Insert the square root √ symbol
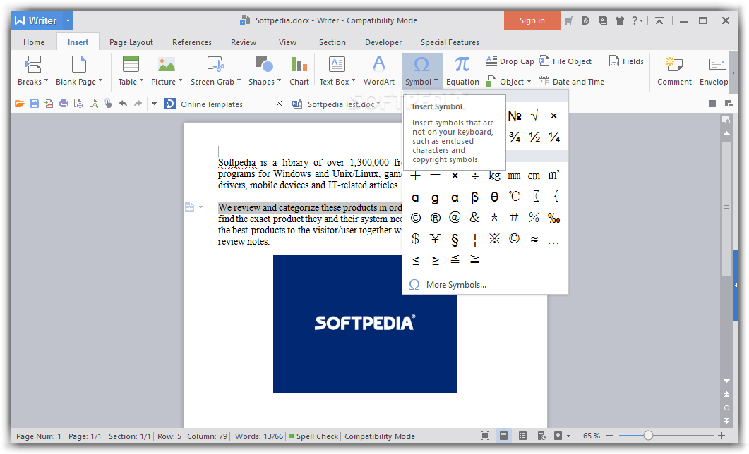 point(534,116)
